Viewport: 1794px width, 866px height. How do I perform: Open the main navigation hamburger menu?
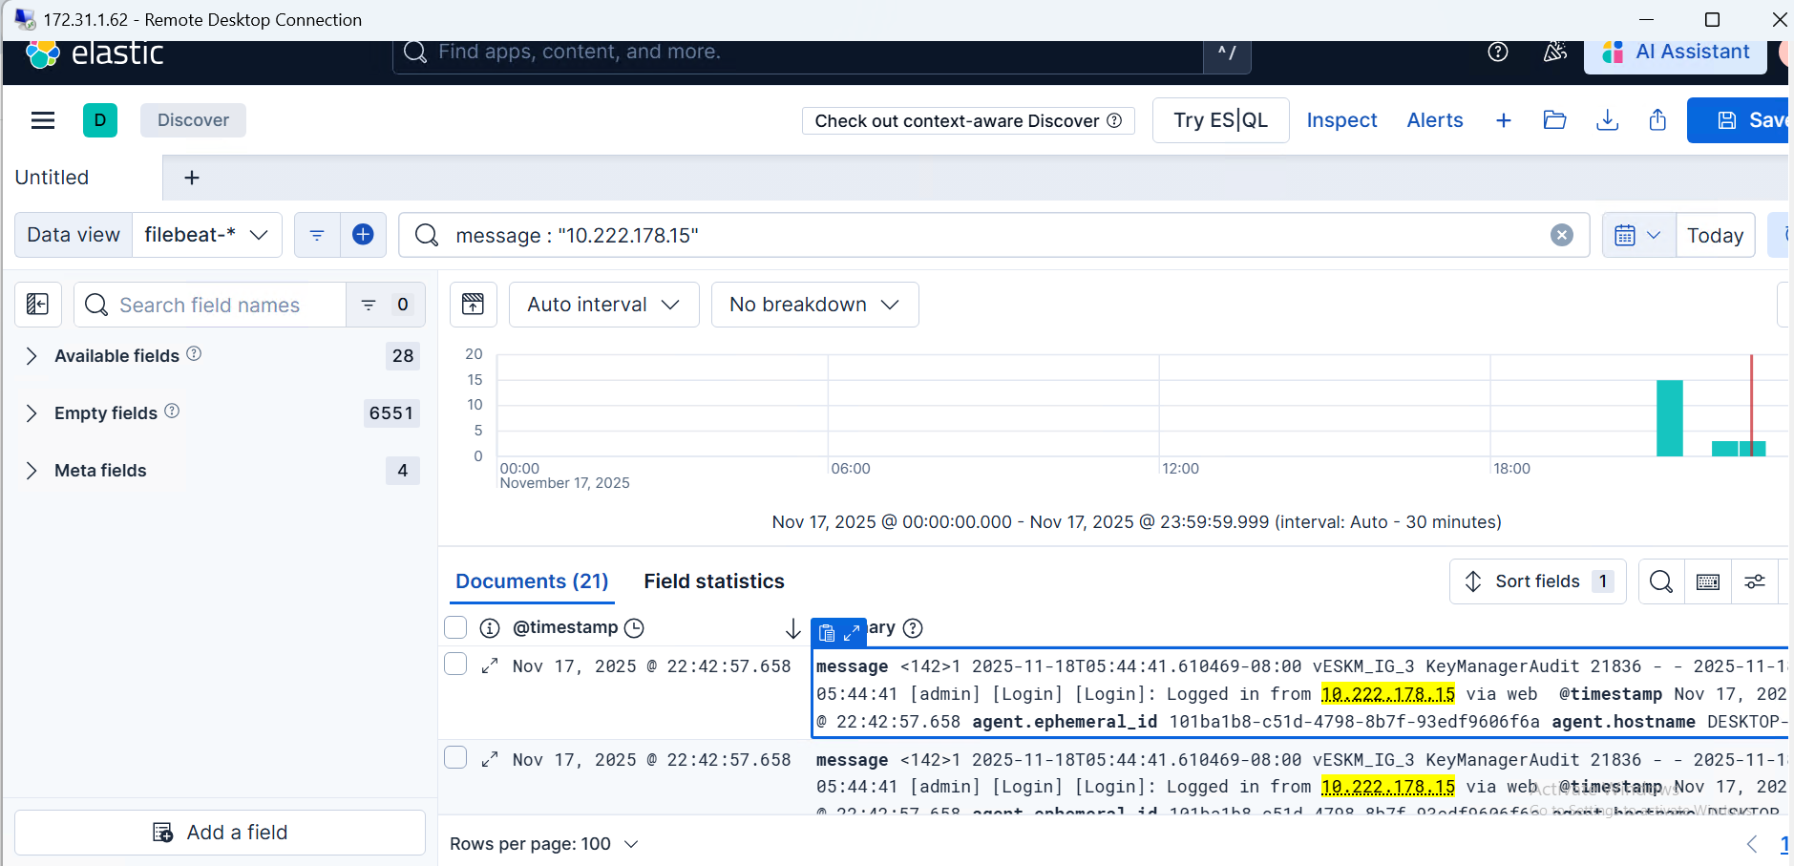43,120
